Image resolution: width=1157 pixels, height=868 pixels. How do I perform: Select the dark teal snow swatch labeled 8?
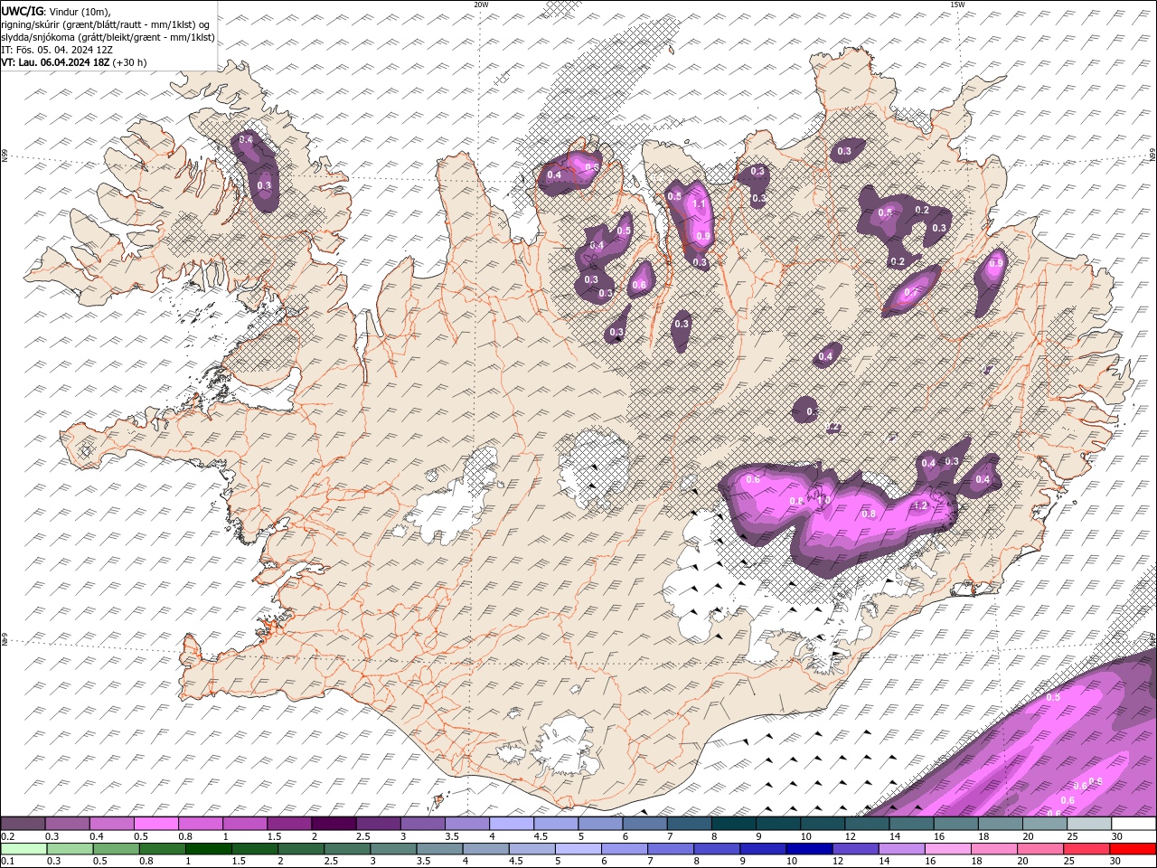tap(732, 824)
